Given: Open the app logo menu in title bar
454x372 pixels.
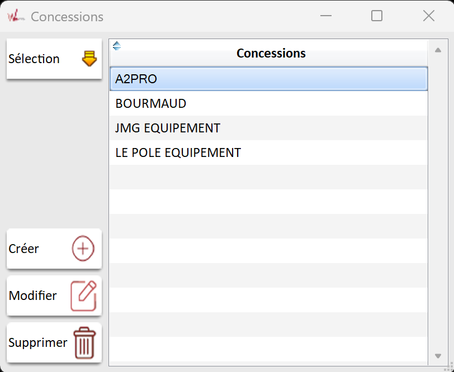Looking at the screenshot, I should (x=15, y=16).
